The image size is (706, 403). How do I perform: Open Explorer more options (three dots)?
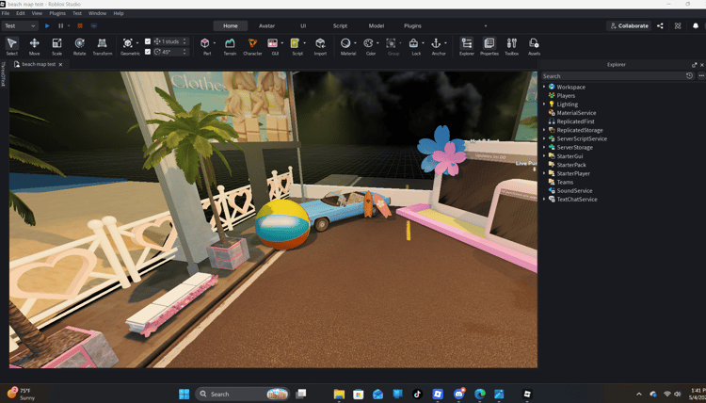pyautogui.click(x=701, y=76)
